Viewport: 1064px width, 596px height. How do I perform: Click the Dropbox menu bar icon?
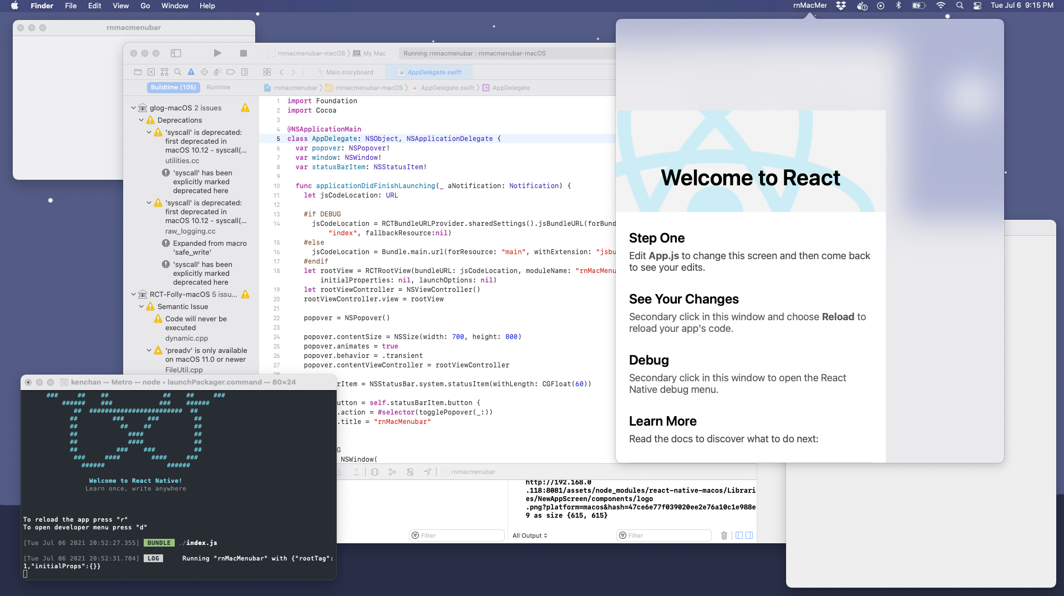tap(841, 6)
